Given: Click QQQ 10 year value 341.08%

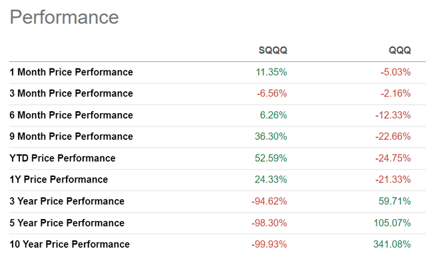Looking at the screenshot, I should pyautogui.click(x=392, y=244).
